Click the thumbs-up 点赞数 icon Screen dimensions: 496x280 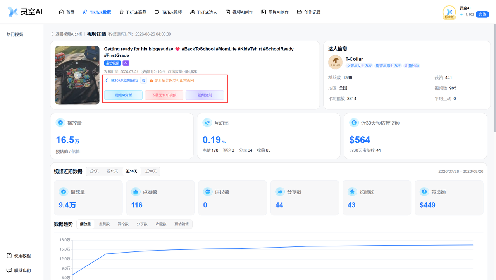[136, 191]
